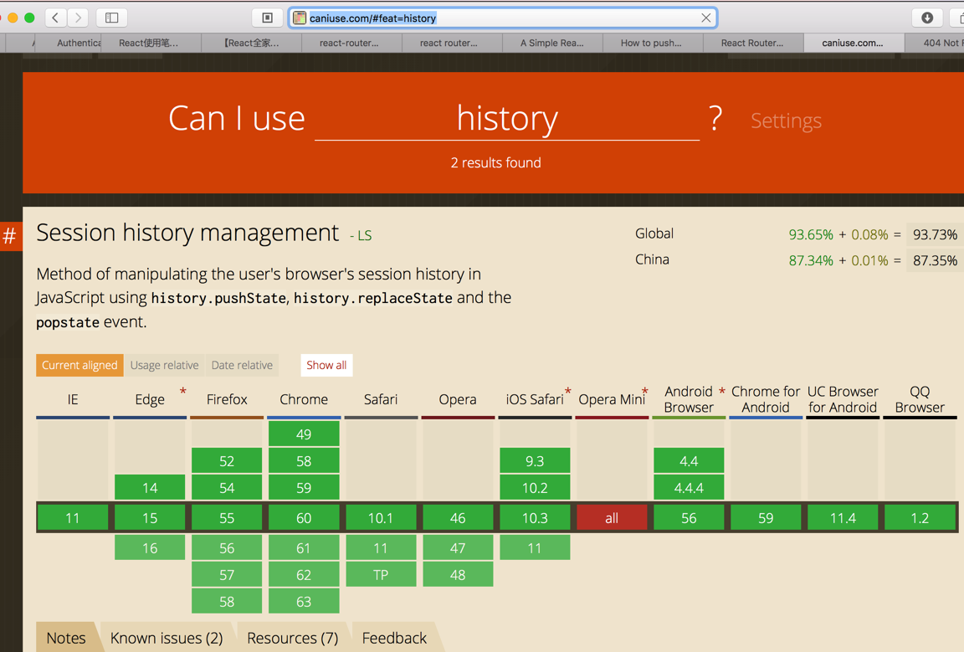Go back with Safari's back arrow
The height and width of the screenshot is (652, 964).
click(x=55, y=18)
